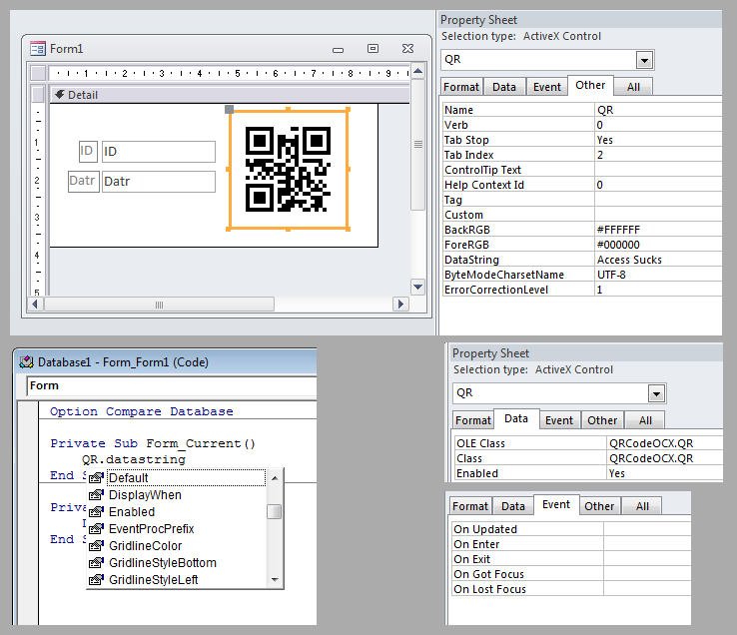737x635 pixels.
Task: Click the EventProcPrefix icon in autocomplete list
Action: [97, 529]
